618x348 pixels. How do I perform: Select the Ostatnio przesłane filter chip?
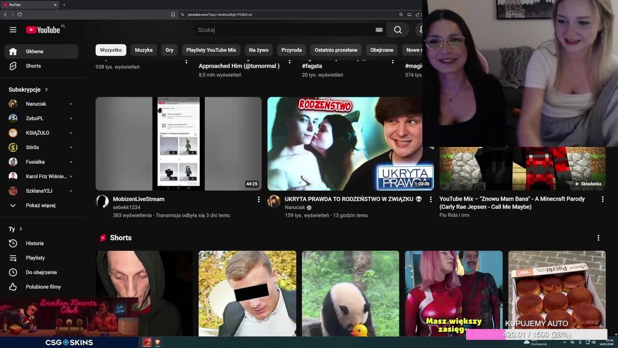(x=336, y=50)
